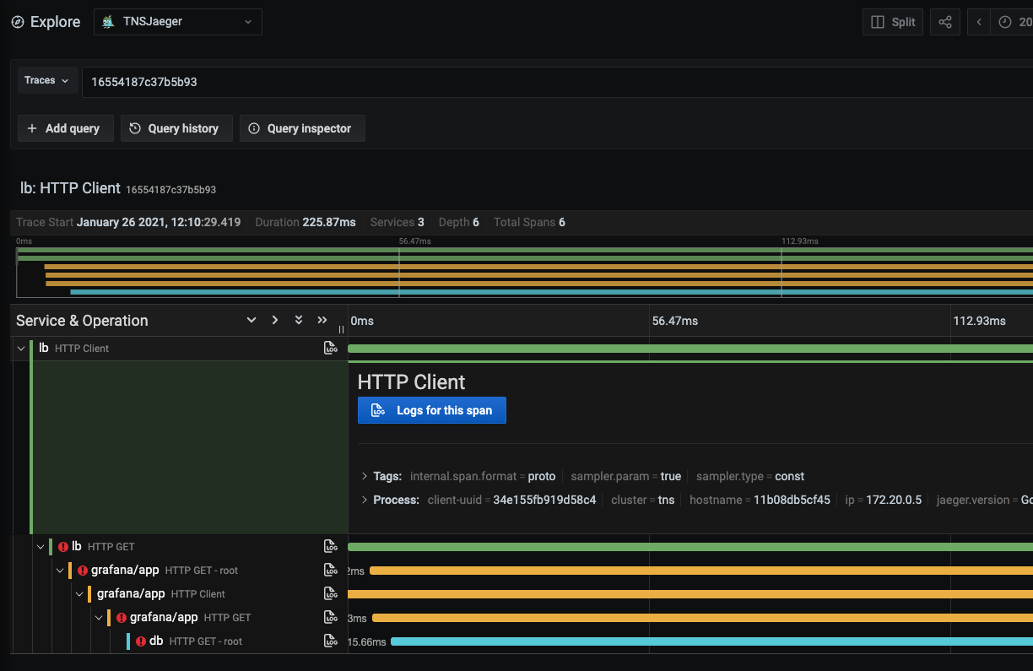Click the logs icon beside lb HTTP Client
This screenshot has width=1033, height=671.
pos(331,347)
